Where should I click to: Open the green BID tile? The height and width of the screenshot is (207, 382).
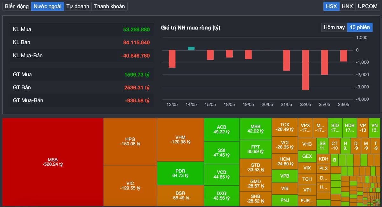tap(335, 128)
